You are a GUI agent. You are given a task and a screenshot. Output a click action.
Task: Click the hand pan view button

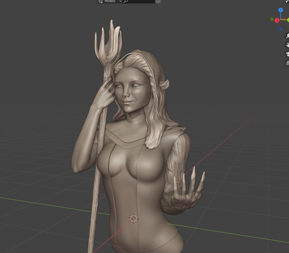[287, 45]
